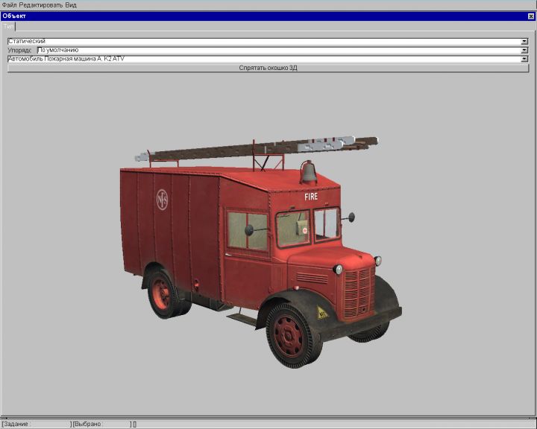Screen dimensions: 537x429
Task: Click the Упорядс label
Action: pos(20,50)
